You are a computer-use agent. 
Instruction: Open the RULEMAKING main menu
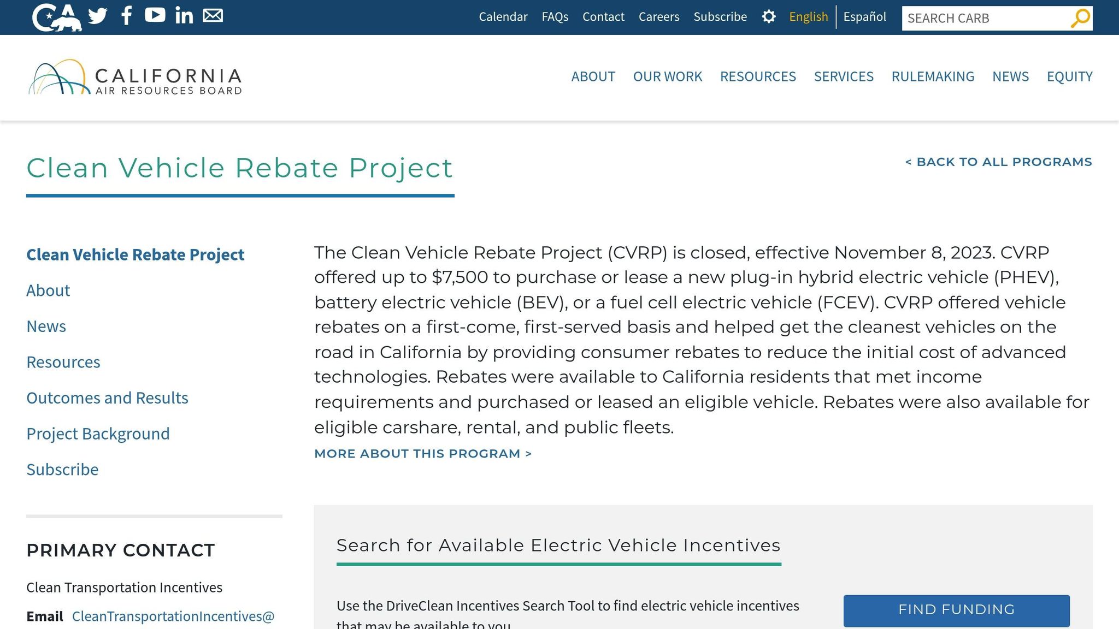pos(933,76)
